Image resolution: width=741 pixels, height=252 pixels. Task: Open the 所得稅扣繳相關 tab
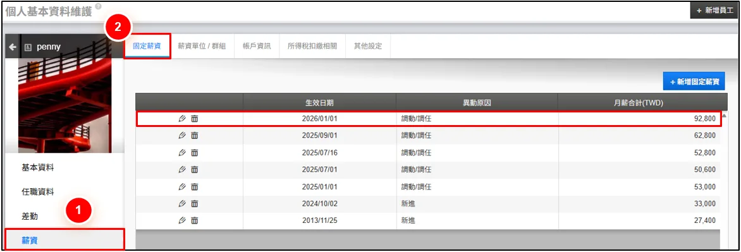[312, 46]
